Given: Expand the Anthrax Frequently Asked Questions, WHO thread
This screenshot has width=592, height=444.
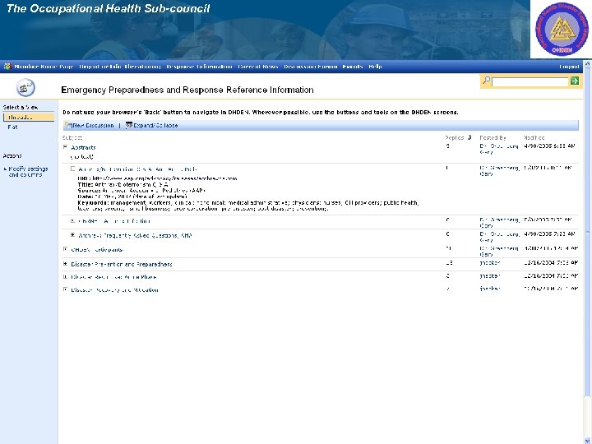Looking at the screenshot, I should click(x=73, y=235).
